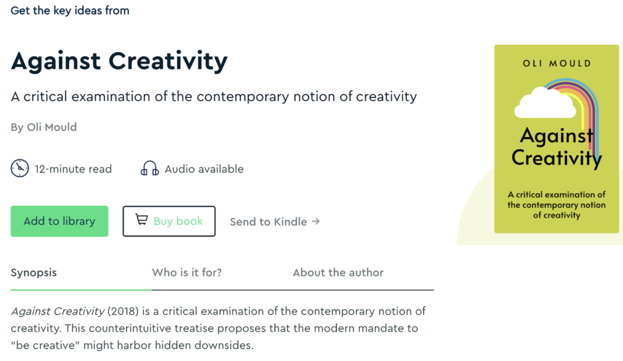Click the shopping cart icon

[141, 220]
